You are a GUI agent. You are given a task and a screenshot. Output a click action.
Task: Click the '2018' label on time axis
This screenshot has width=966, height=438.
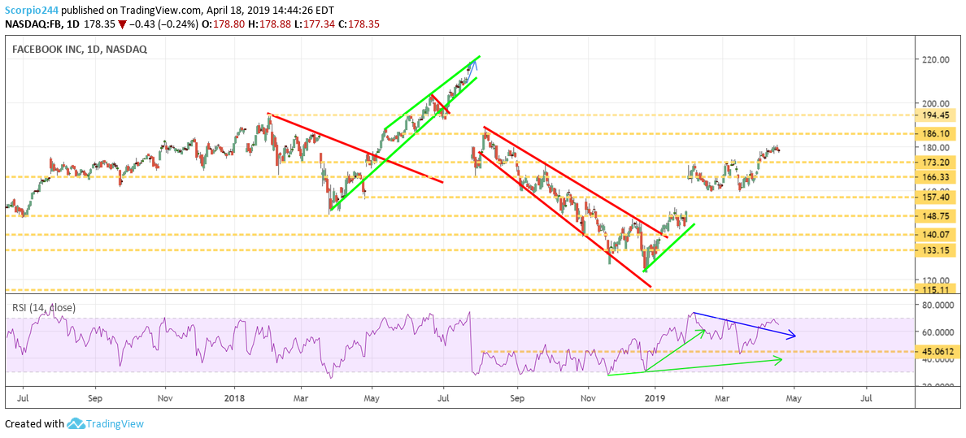tap(235, 398)
